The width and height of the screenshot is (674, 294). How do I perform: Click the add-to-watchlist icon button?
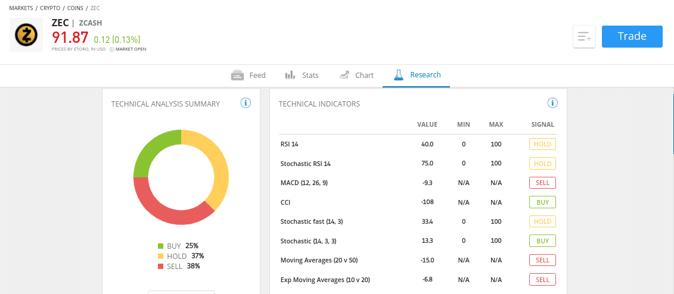click(584, 36)
